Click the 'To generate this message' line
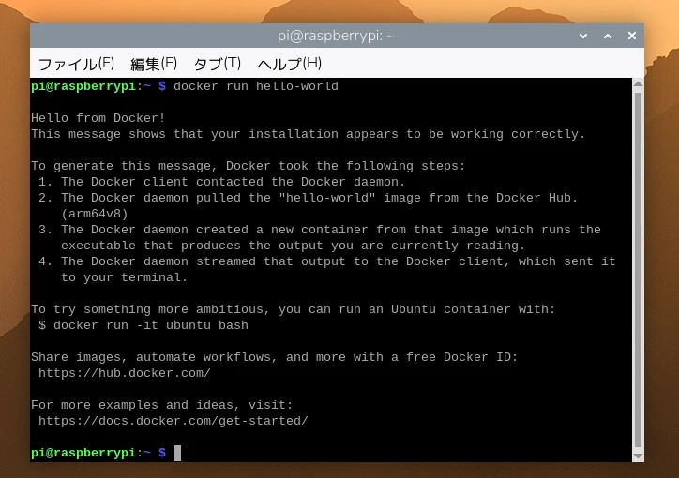The height and width of the screenshot is (478, 679). point(249,166)
